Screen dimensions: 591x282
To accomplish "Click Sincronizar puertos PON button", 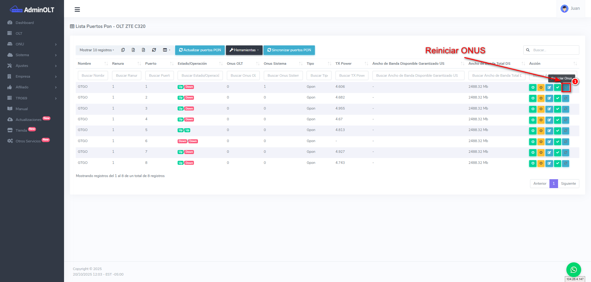I will click(289, 50).
